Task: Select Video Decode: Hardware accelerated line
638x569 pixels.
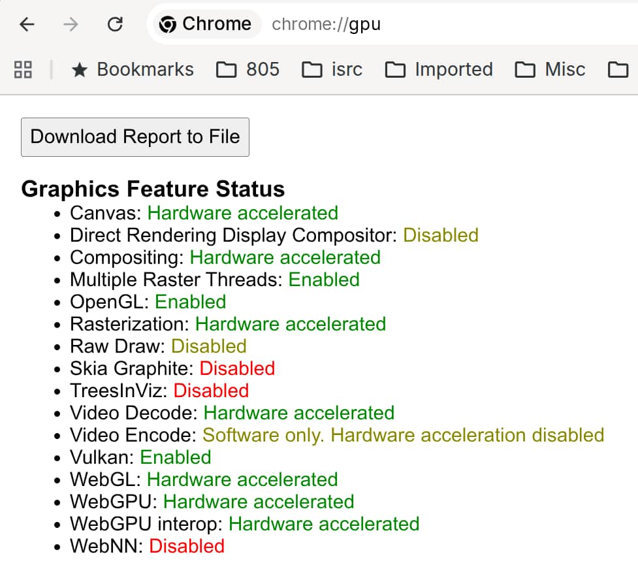Action: [232, 413]
